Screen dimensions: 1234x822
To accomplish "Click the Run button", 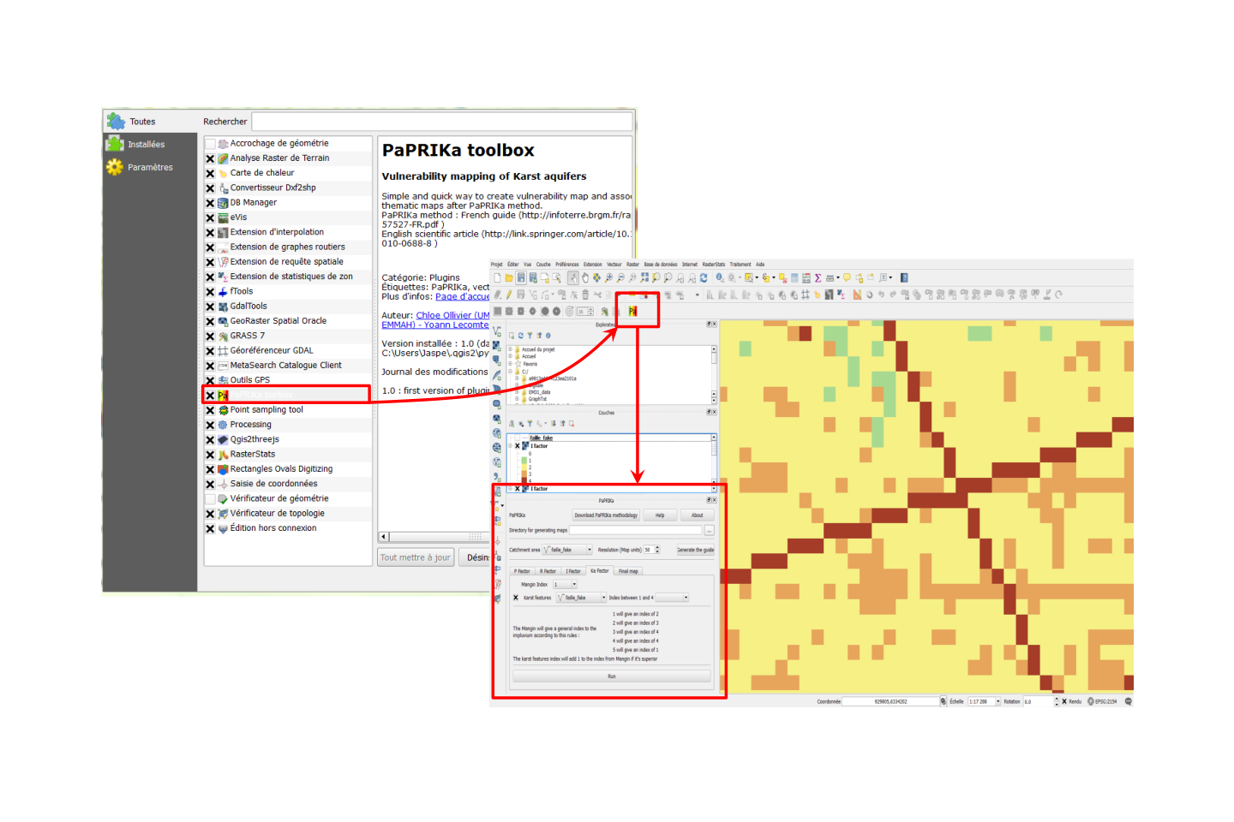I will 612,676.
